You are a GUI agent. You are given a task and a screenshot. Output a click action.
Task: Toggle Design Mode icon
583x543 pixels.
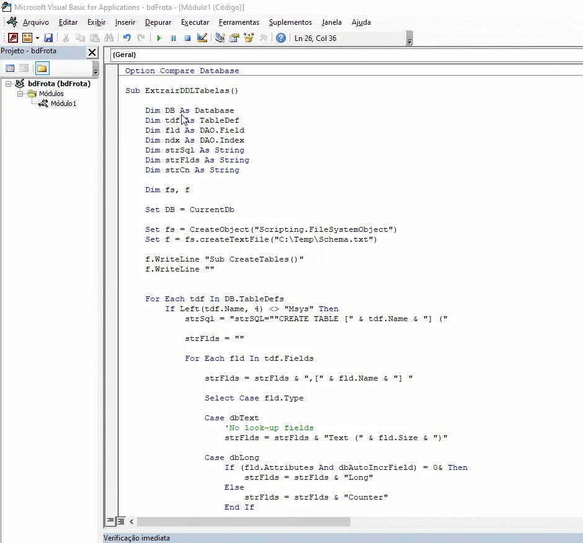202,38
